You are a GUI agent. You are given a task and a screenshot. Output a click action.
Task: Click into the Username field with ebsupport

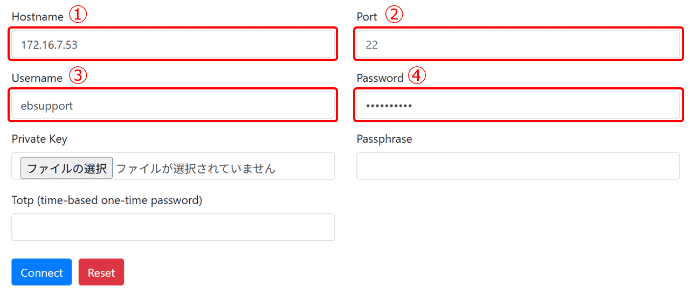click(x=173, y=106)
